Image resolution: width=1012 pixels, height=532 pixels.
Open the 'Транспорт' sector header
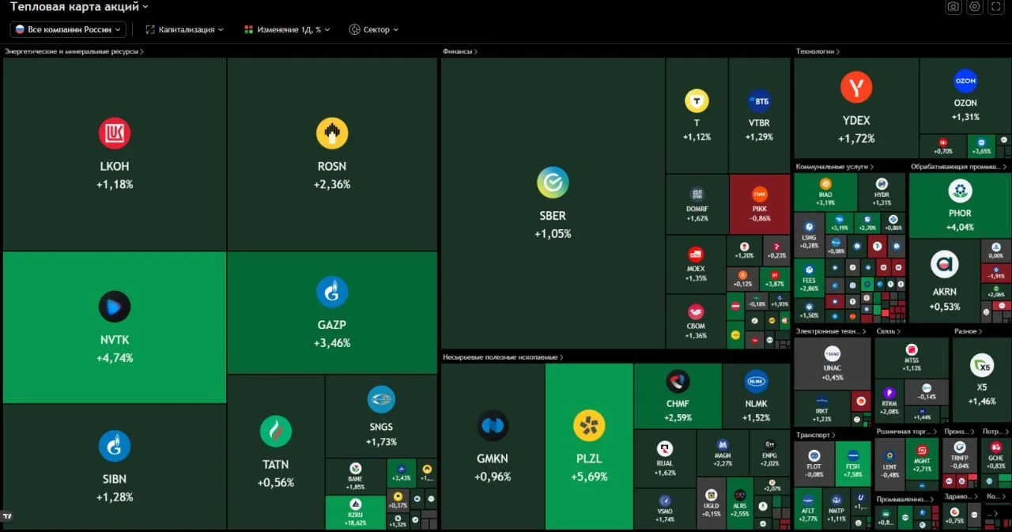point(815,435)
